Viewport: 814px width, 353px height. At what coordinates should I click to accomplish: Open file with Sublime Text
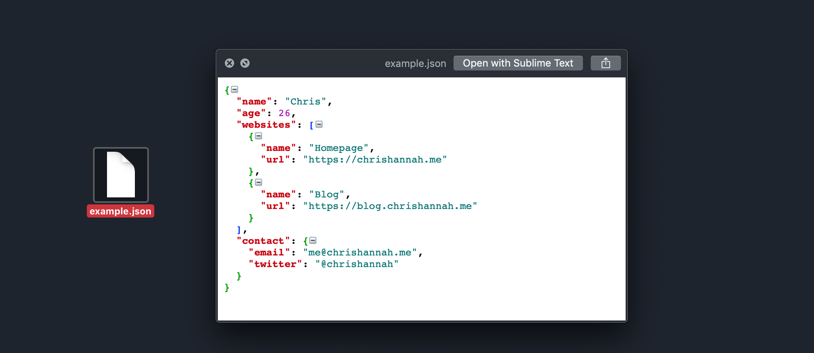518,63
